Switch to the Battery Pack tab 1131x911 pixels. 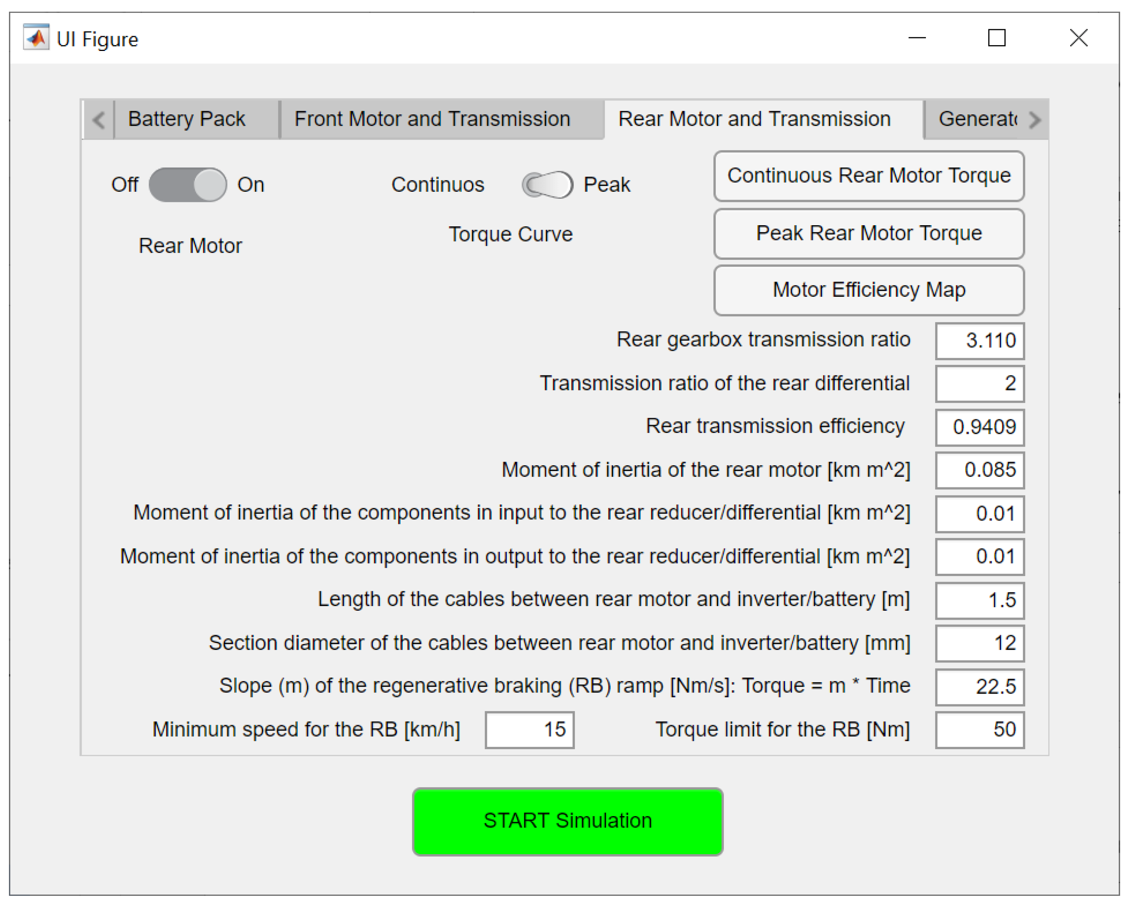tap(186, 119)
